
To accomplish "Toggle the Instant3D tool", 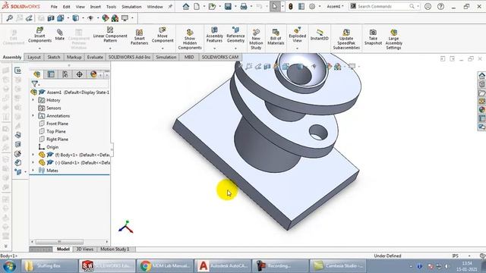I will tap(319, 35).
